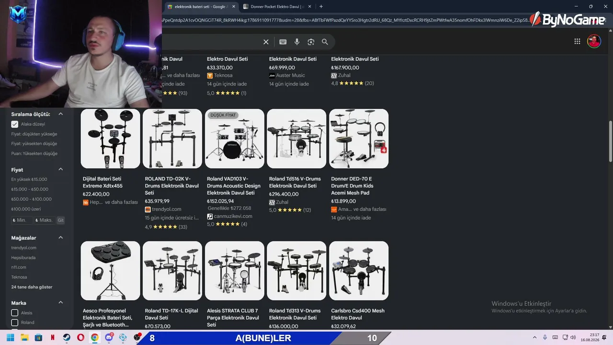This screenshot has height=345, width=613.
Task: Open Alesis STRATA CLUB 7 product image
Action: (235, 271)
